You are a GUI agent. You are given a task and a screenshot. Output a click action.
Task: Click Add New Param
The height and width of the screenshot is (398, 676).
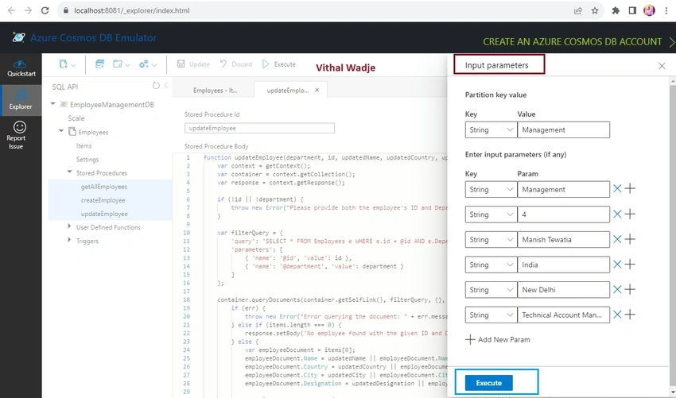click(498, 339)
